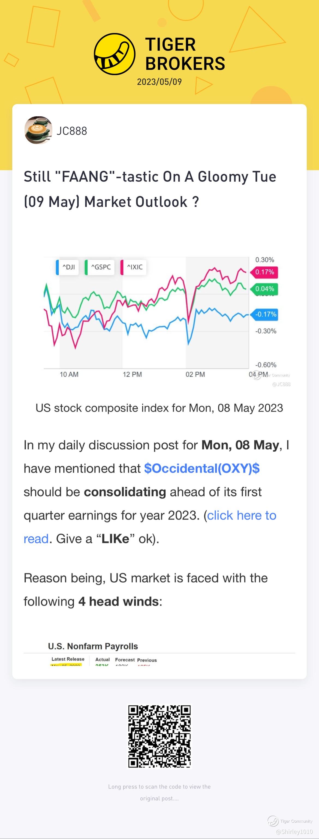This screenshot has width=319, height=839.
Task: Toggle the ^GSPC legend series
Action: (100, 267)
